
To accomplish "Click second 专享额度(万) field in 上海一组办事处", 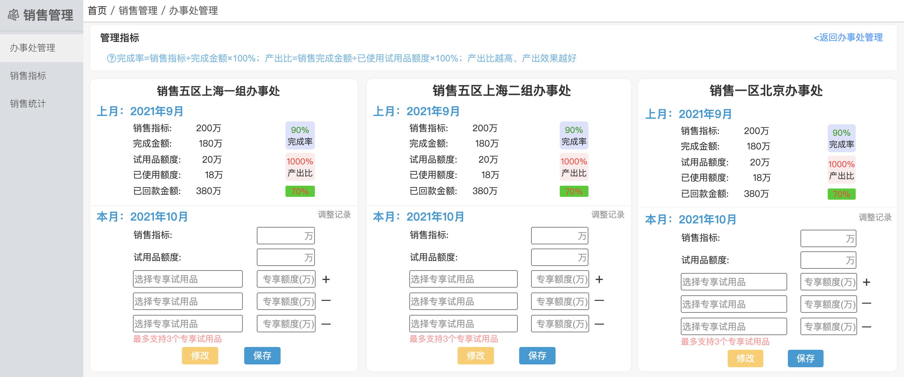I will 286,301.
